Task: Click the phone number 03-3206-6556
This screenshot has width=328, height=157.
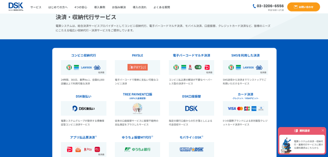Action: tap(270, 6)
